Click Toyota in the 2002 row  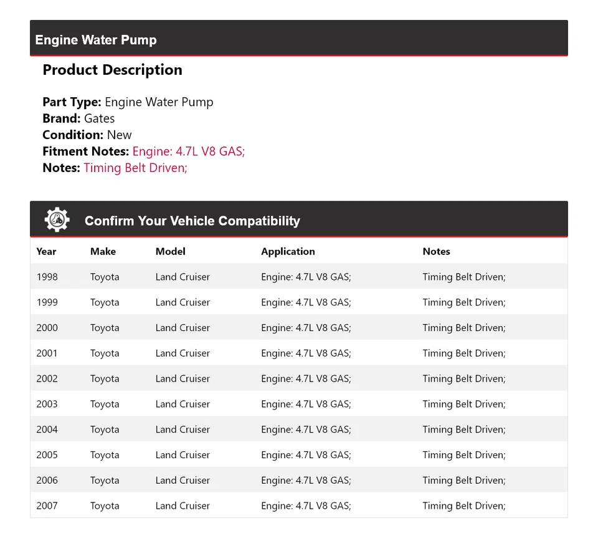pos(105,379)
